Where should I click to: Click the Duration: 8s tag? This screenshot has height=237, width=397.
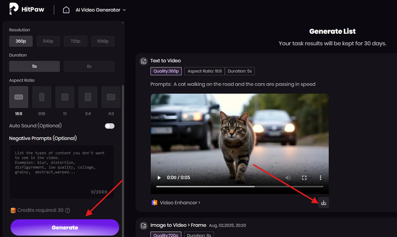coord(199,235)
